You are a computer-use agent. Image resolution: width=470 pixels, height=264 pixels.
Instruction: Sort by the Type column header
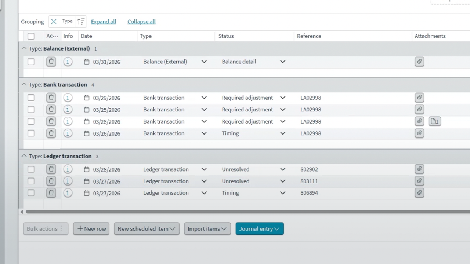click(x=146, y=36)
